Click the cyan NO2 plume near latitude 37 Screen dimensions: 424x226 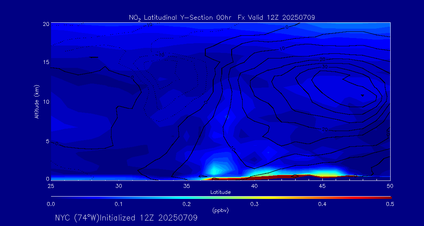tap(214, 171)
